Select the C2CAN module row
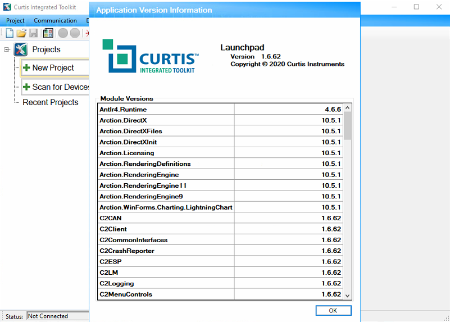Viewport: 450px width, 322px height. 220,218
